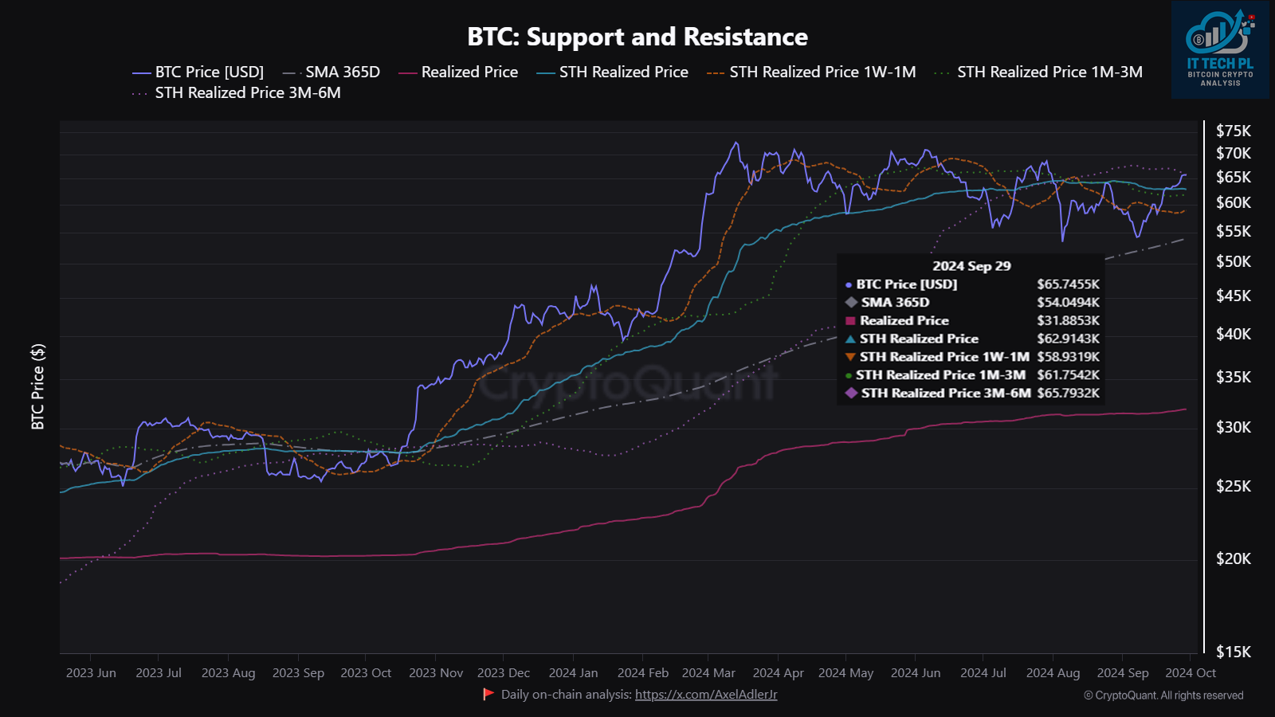
Task: Click the 2024 Sep x-axis label
Action: (1123, 673)
